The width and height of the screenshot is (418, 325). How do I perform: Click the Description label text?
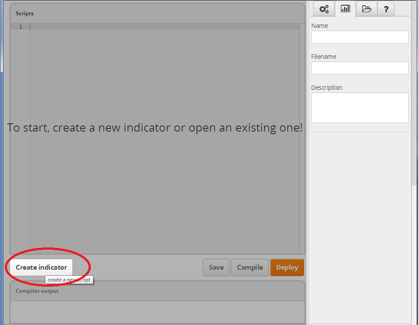(326, 88)
